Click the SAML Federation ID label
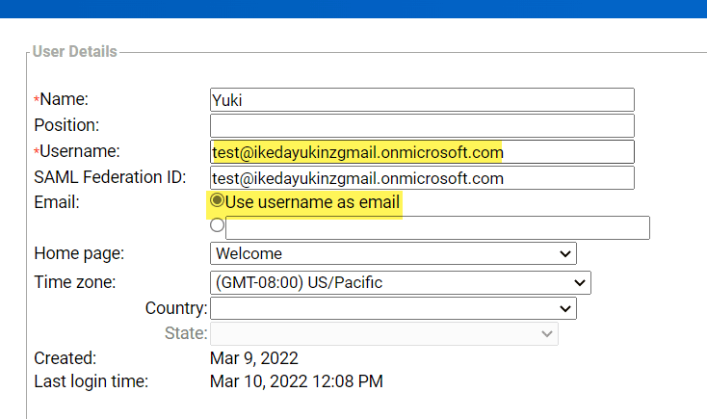 tap(109, 177)
